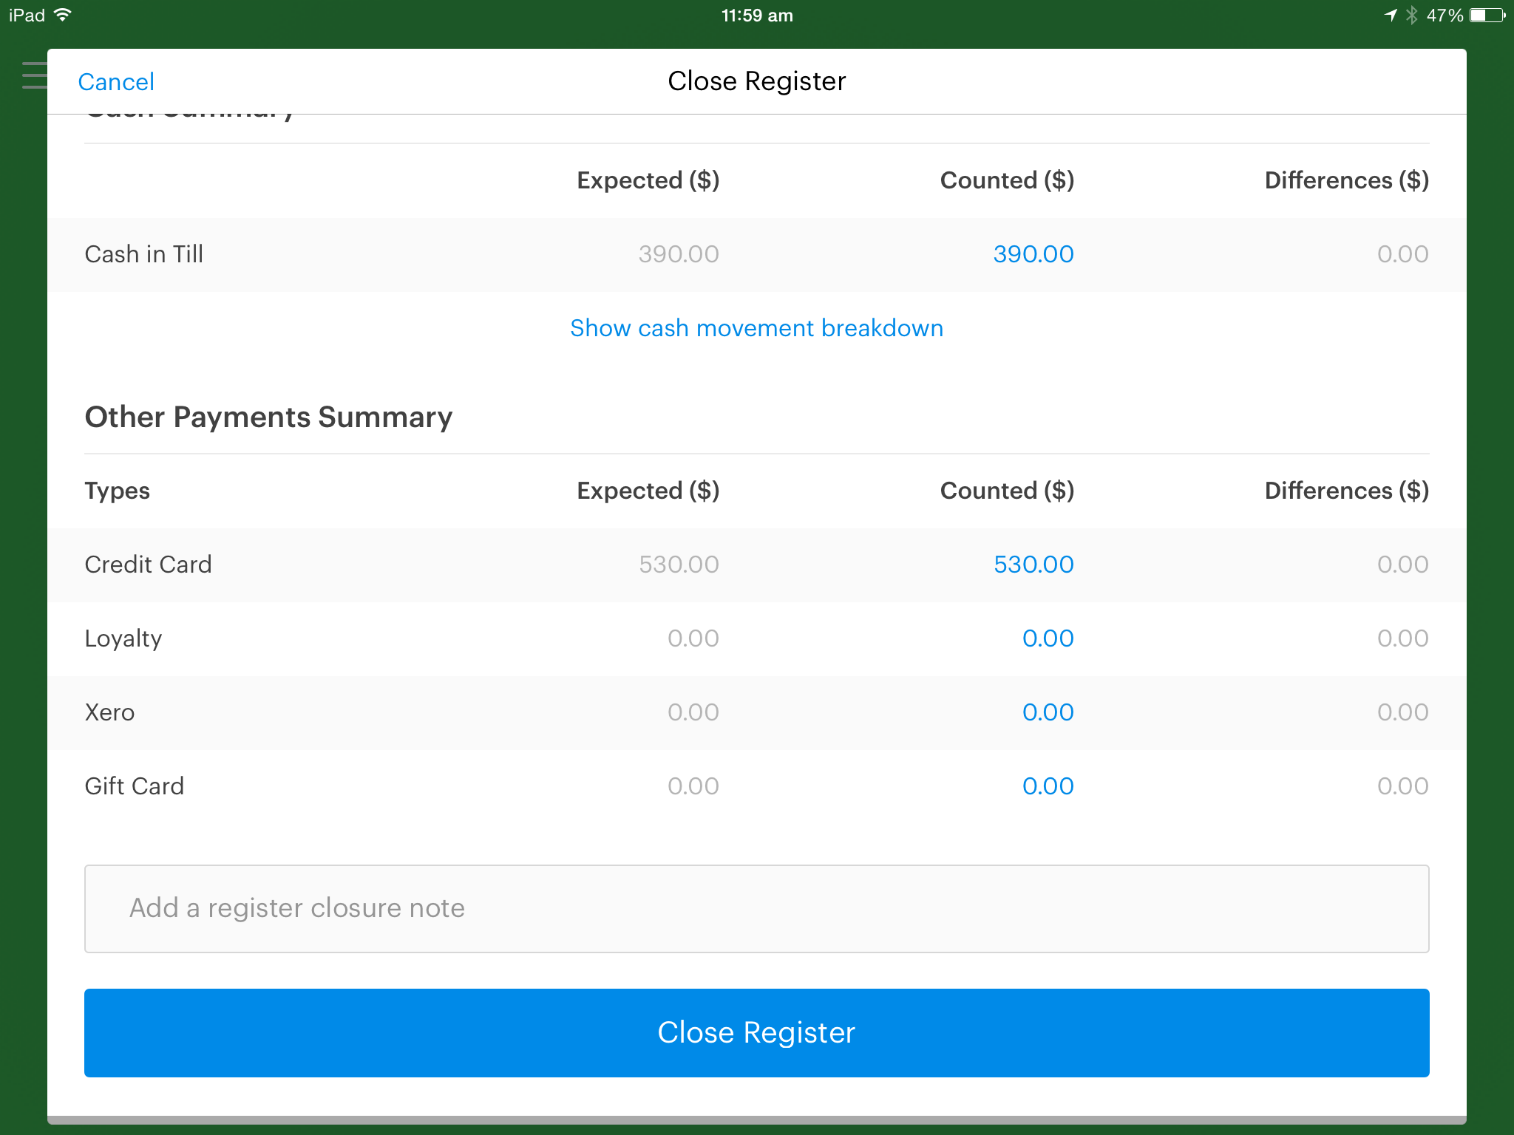Tap the Other Payments Summary heading

[268, 417]
